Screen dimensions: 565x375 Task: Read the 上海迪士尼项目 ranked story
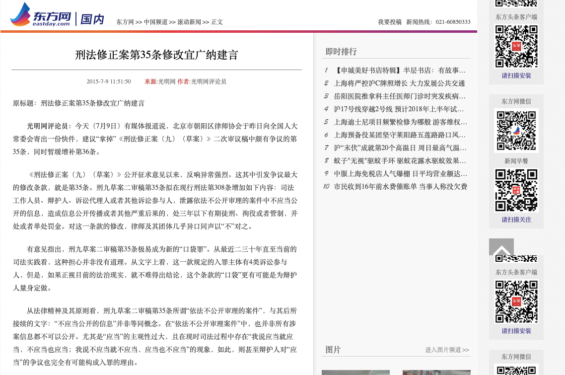400,122
